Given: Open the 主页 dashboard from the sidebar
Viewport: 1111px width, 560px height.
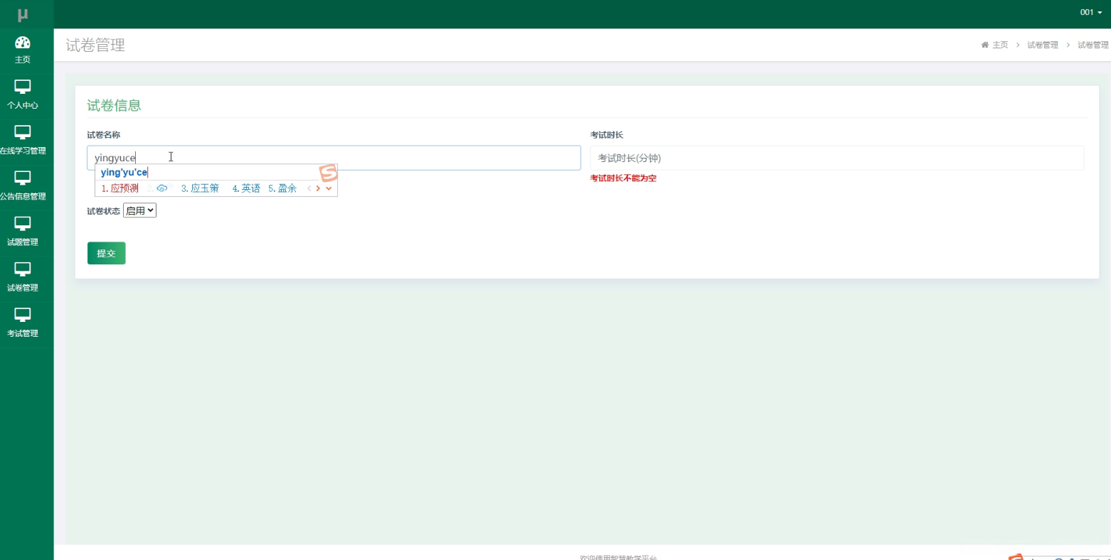Looking at the screenshot, I should (23, 50).
